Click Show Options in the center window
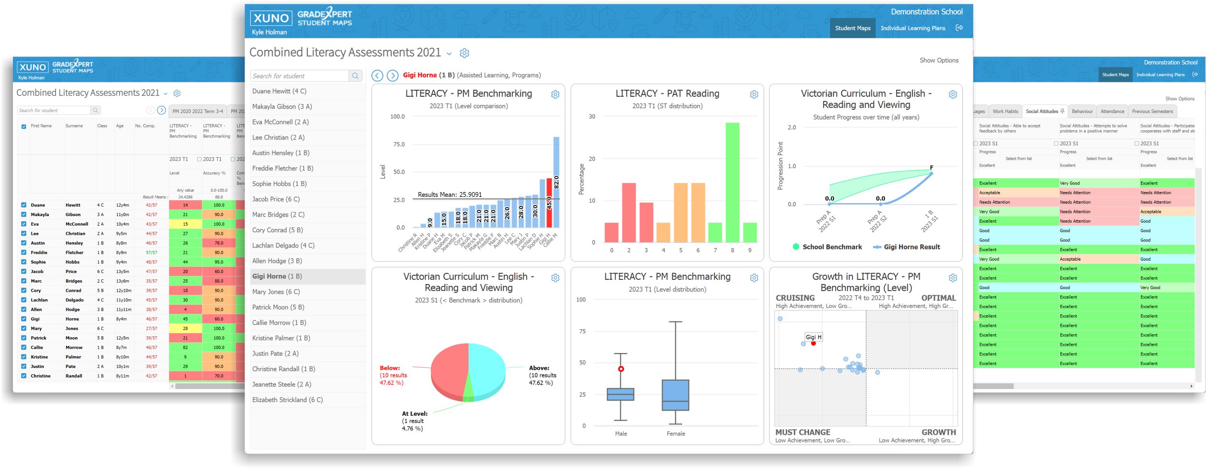The image size is (1207, 469). coord(939,60)
